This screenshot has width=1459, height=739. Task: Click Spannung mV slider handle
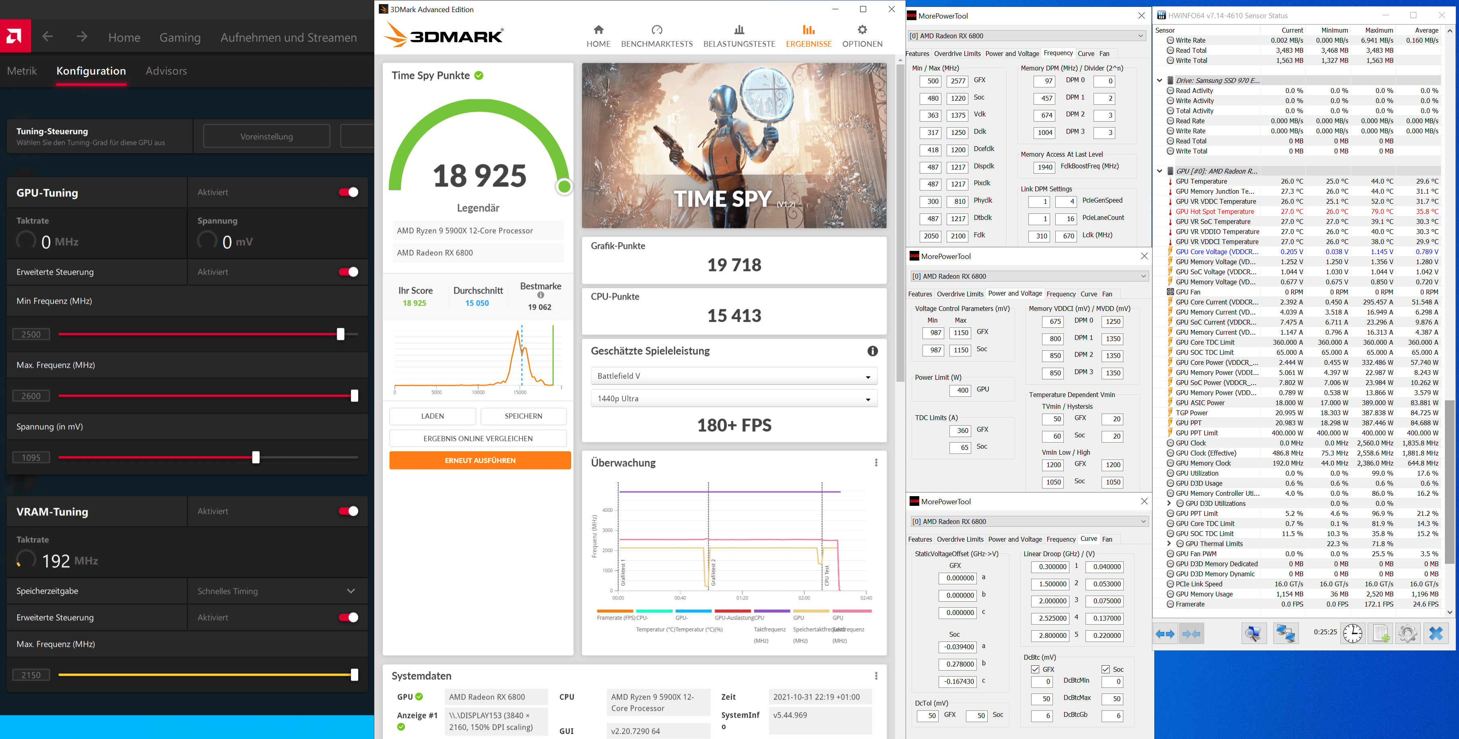(x=256, y=457)
